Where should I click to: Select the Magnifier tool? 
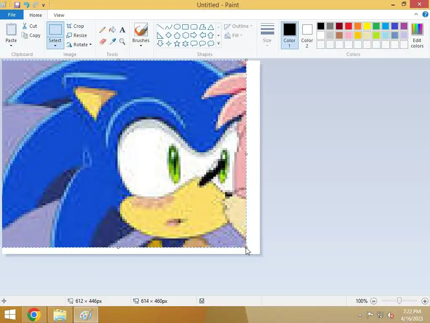click(122, 42)
